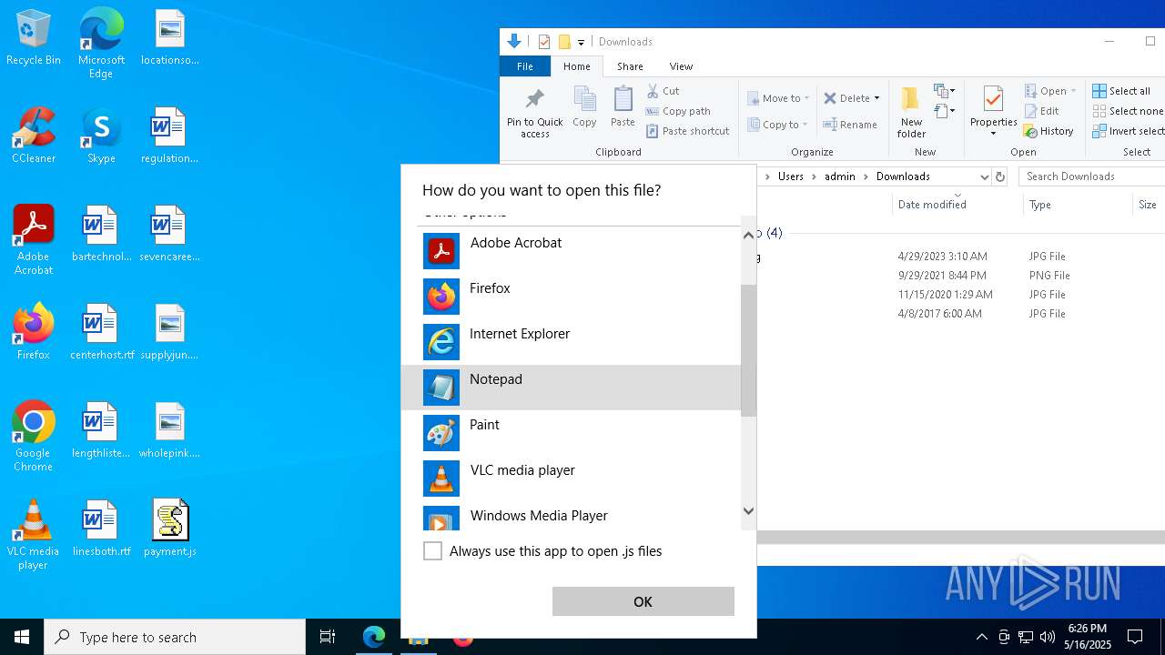Open Microsoft Edge from the taskbar
This screenshot has height=655, width=1165.
[374, 637]
